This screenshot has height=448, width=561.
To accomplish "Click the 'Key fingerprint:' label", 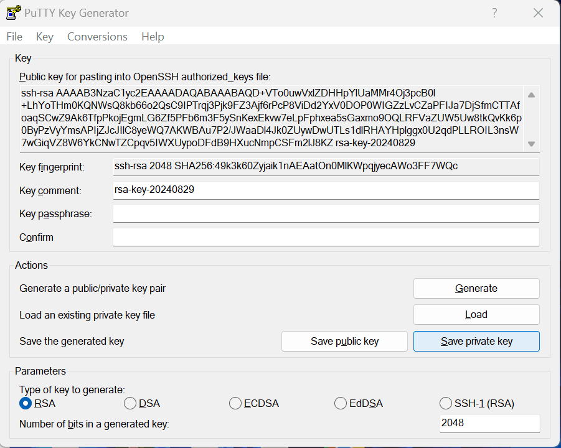I will [52, 167].
